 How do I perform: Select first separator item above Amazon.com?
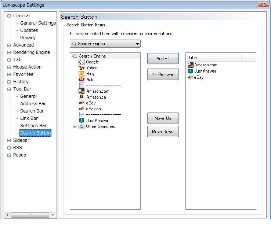click(x=100, y=85)
